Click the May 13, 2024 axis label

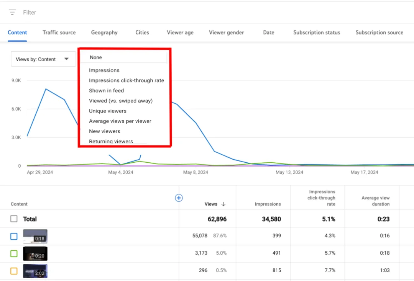289,172
